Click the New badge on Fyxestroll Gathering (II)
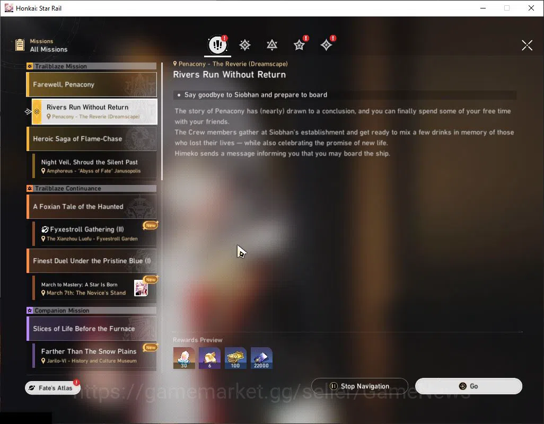 [151, 225]
